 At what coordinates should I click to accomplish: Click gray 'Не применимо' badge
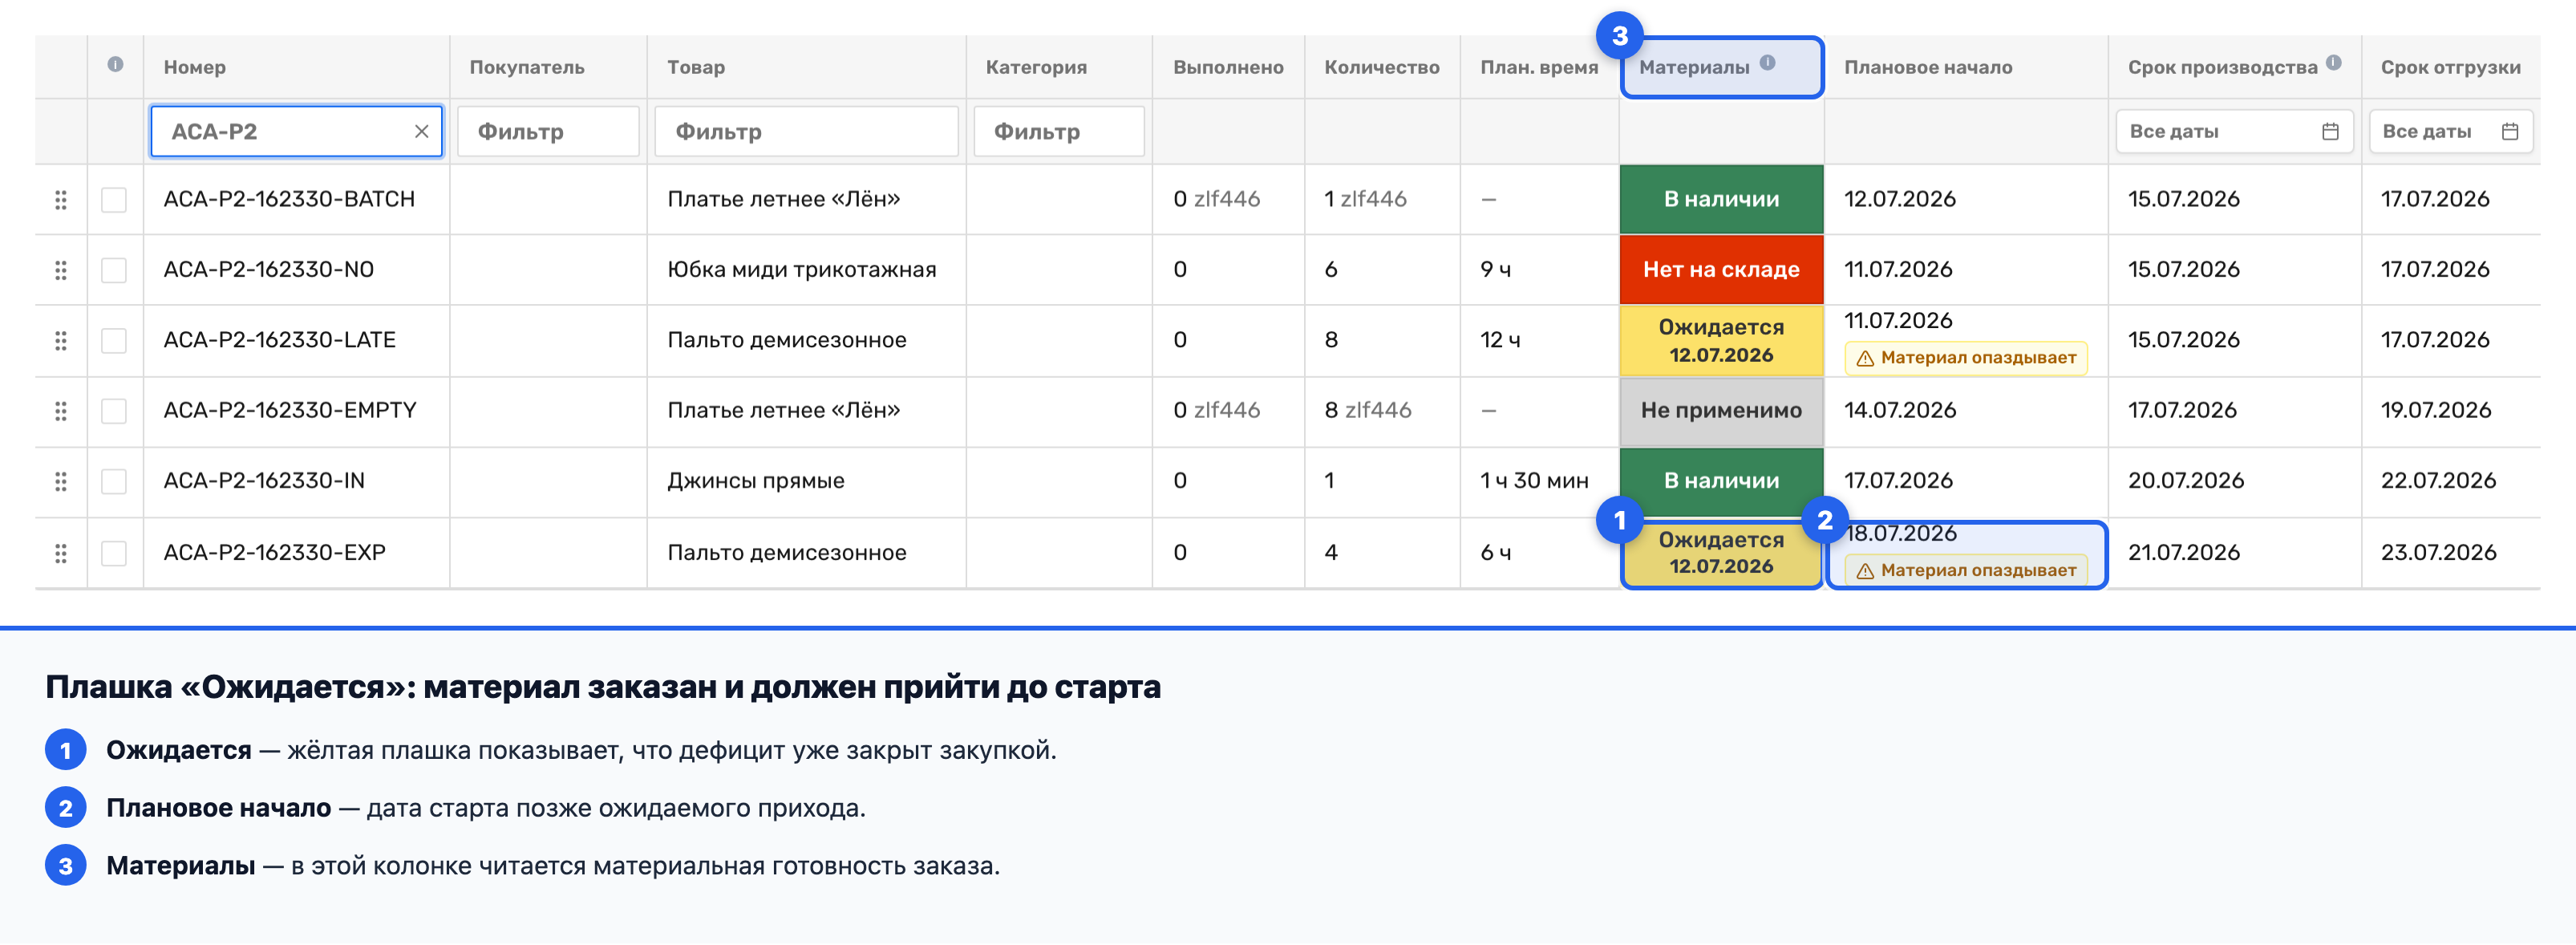point(1721,411)
